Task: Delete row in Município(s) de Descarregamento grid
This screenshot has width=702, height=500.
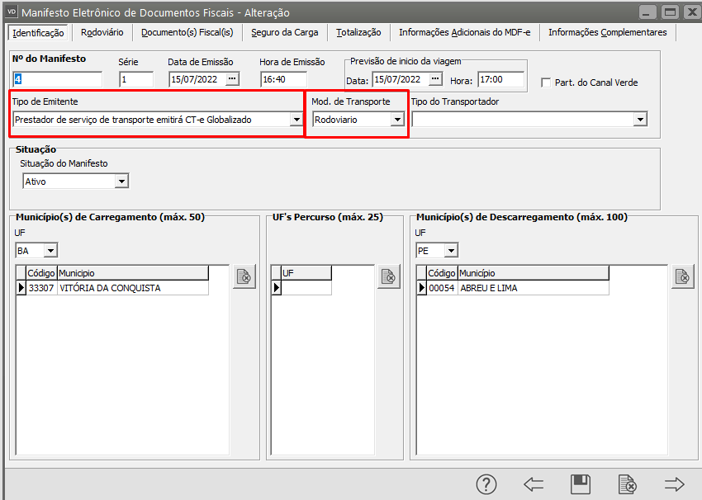Action: (682, 277)
